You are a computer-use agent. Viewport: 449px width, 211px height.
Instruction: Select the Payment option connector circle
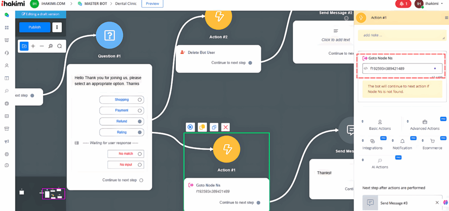pyautogui.click(x=140, y=111)
